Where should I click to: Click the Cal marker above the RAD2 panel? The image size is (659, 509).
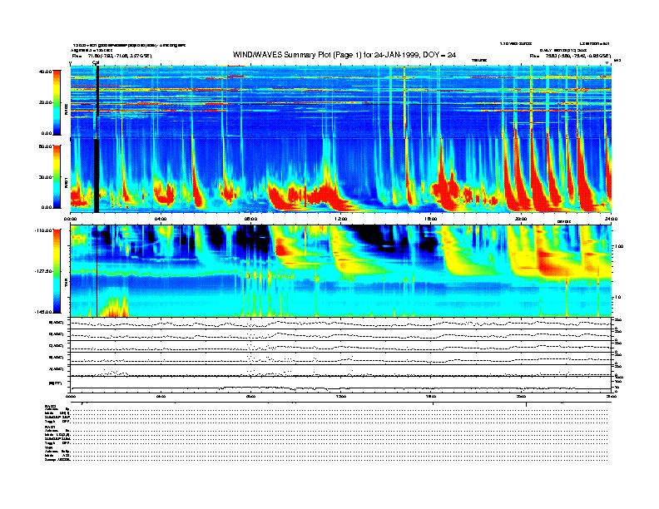[x=96, y=62]
